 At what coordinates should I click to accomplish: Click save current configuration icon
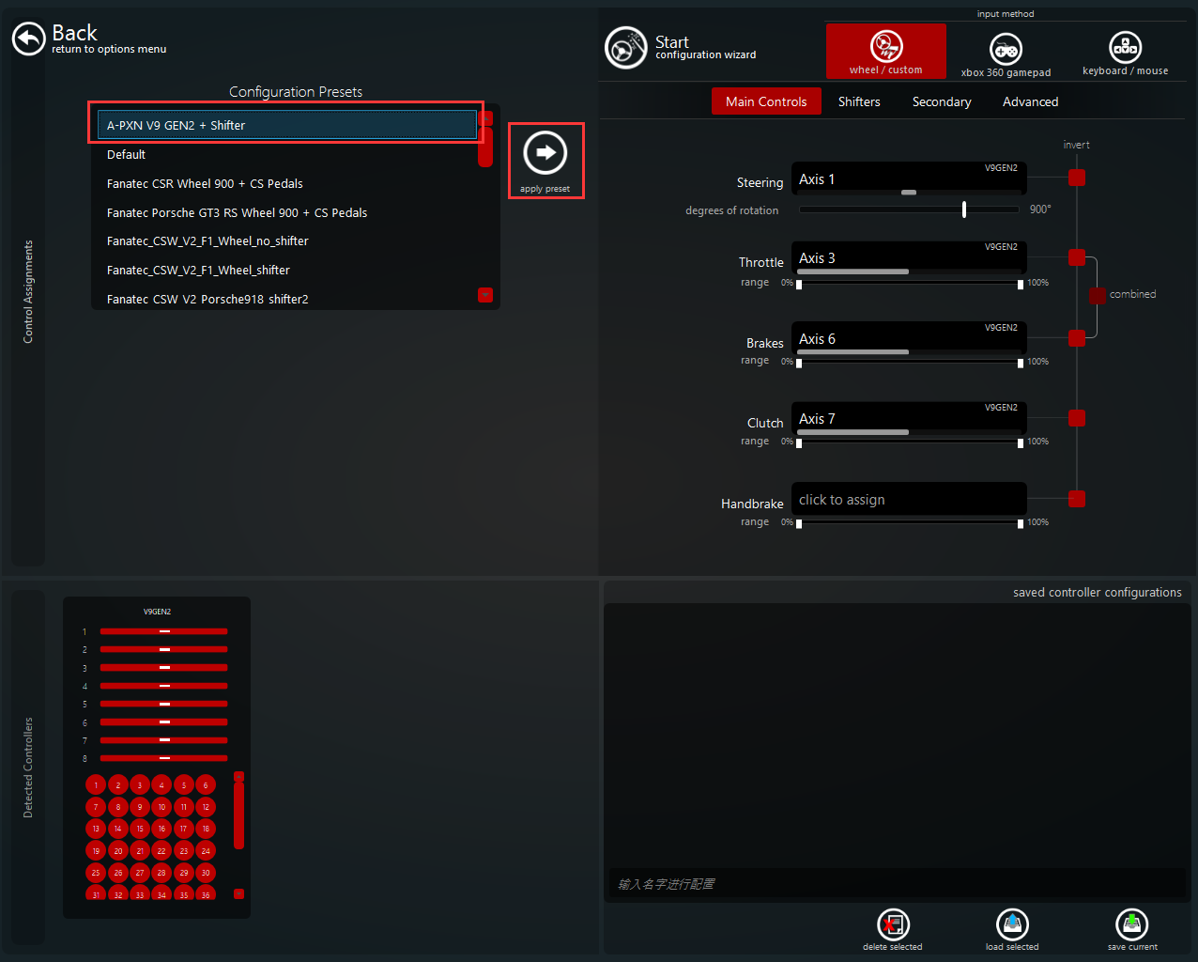point(1132,924)
